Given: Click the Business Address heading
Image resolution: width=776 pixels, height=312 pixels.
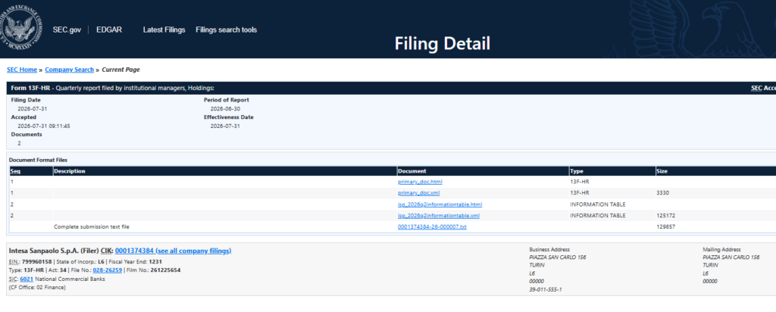Looking at the screenshot, I should coord(549,250).
